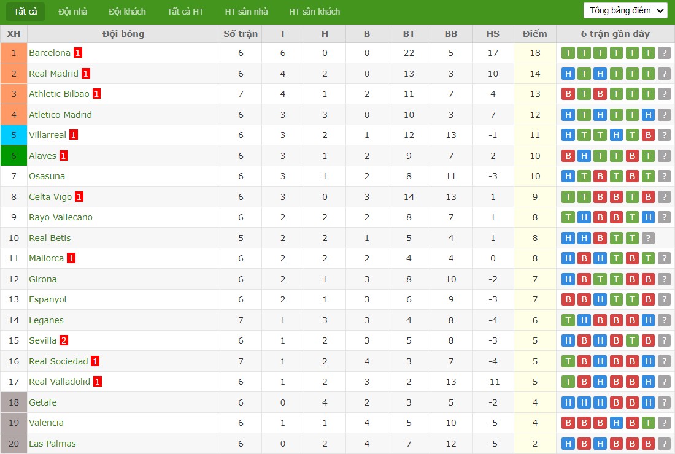Image resolution: width=675 pixels, height=454 pixels.
Task: Click the last red B icon in Las Palmas's form
Action: click(x=648, y=443)
